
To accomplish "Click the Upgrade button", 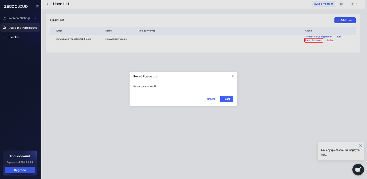I will click(x=20, y=170).
